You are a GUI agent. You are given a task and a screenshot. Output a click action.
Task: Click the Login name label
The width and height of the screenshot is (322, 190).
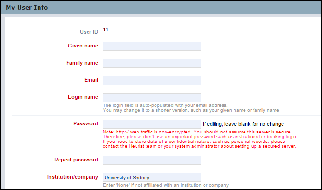click(83, 97)
